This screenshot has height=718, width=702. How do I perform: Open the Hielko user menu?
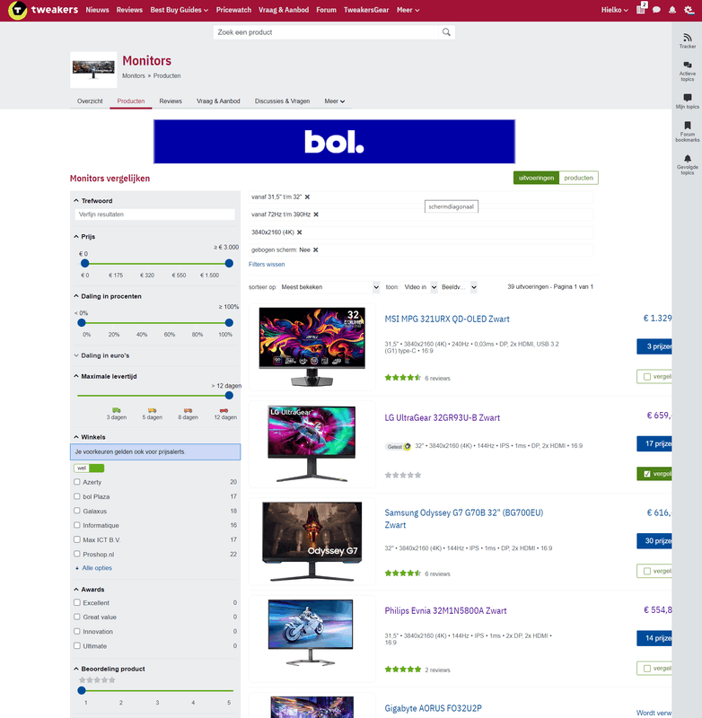click(615, 10)
